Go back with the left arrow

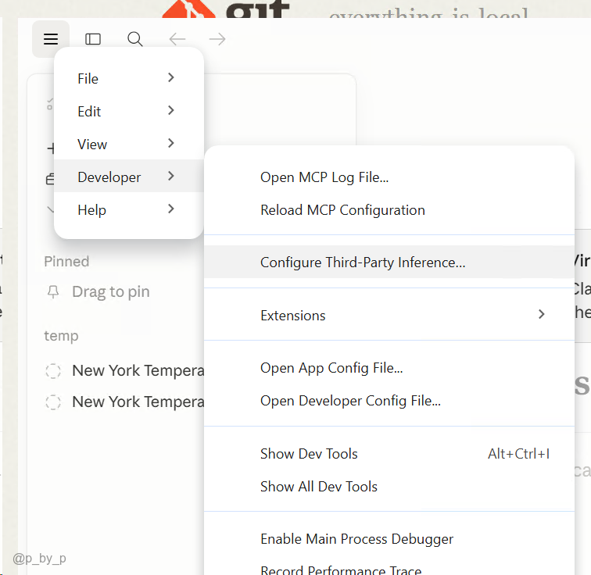tap(177, 39)
